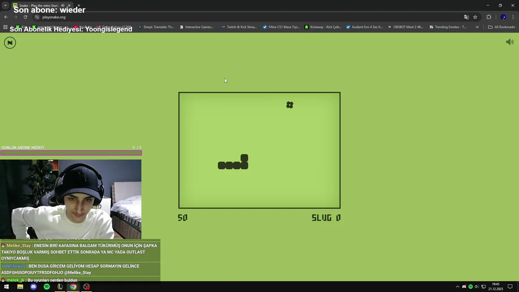Open the Fifine CS1 Masa Tipi bookmark
Viewport: 519px width, 292px height.
coord(281,27)
